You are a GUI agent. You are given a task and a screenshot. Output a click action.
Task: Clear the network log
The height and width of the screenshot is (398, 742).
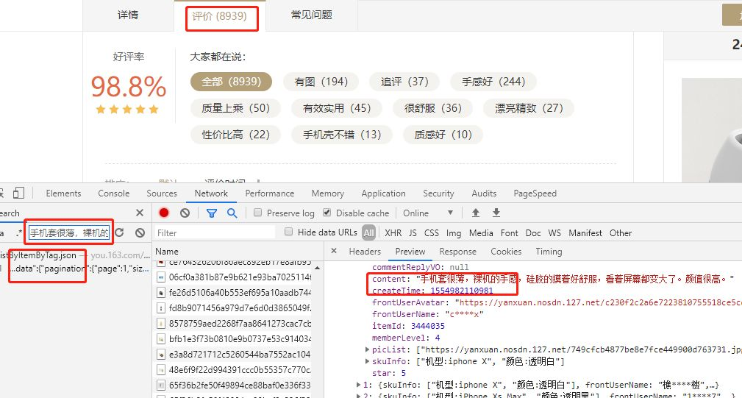point(185,213)
